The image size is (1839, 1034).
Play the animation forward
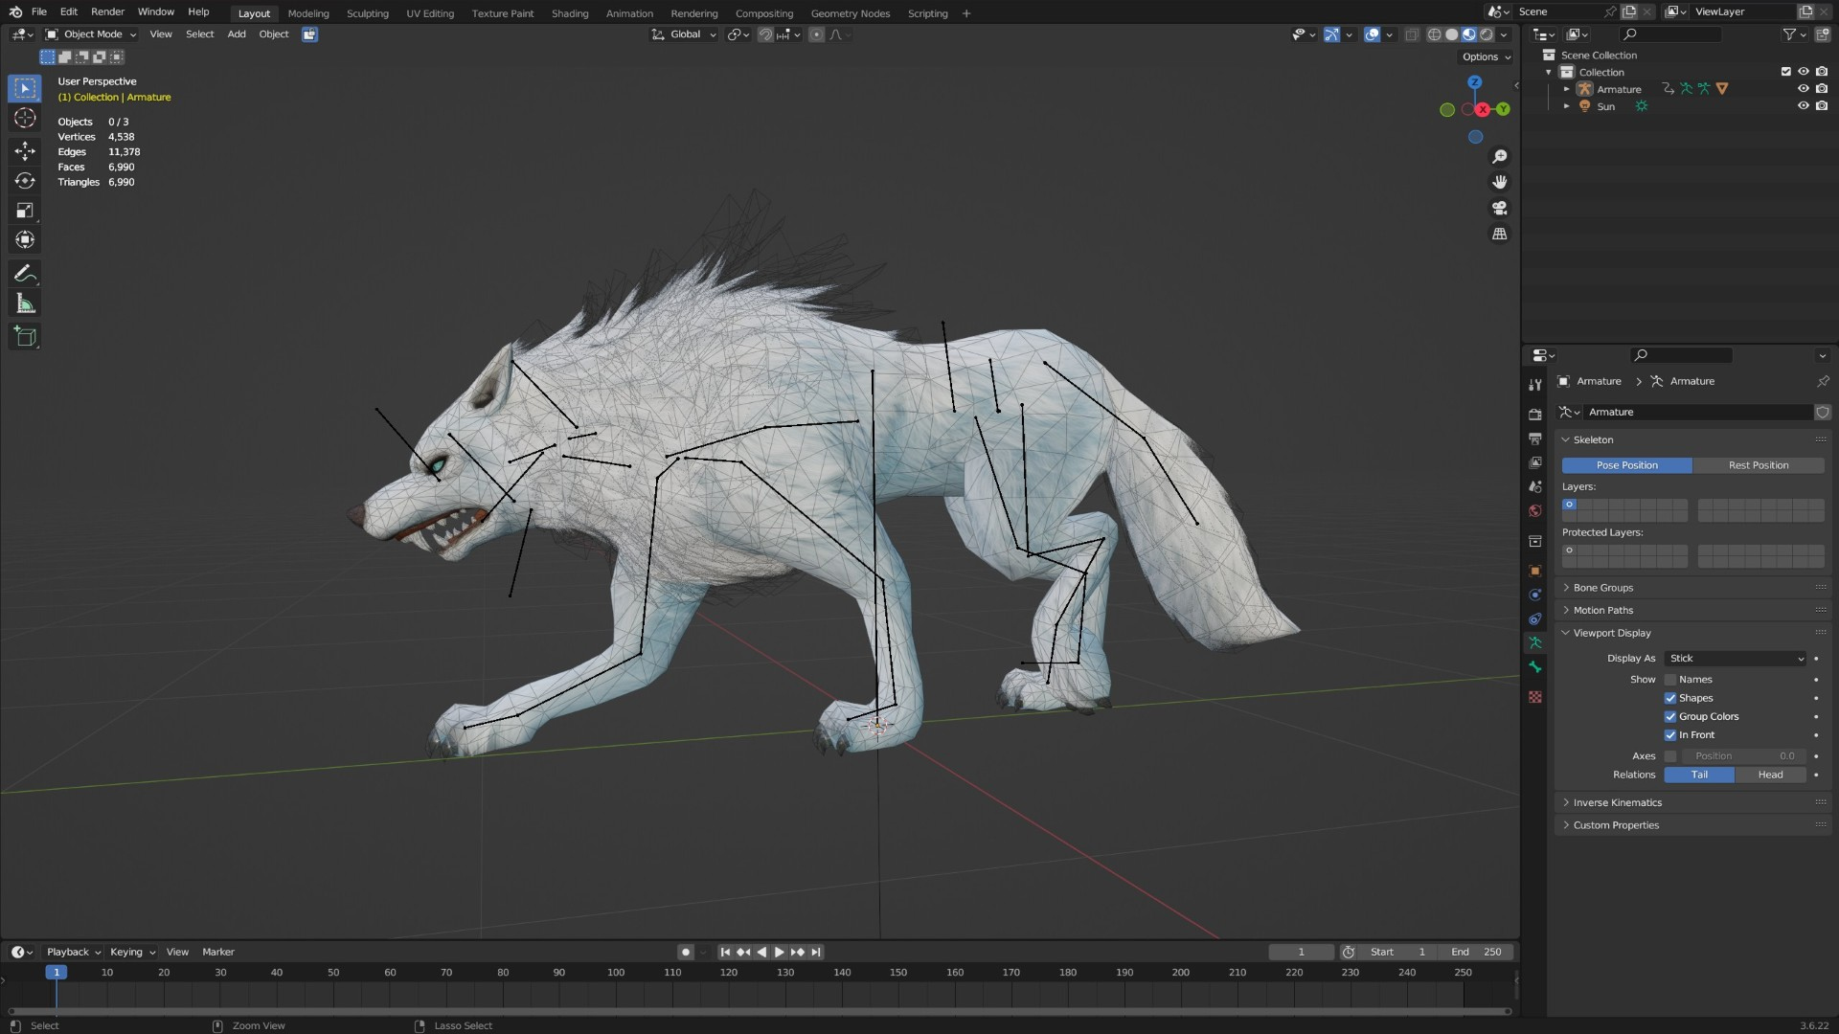(779, 953)
